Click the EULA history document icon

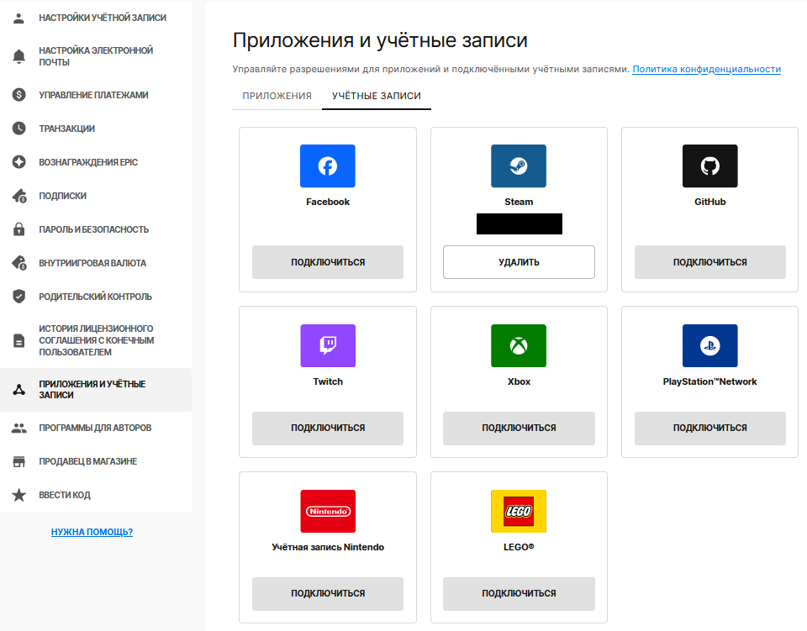point(19,340)
